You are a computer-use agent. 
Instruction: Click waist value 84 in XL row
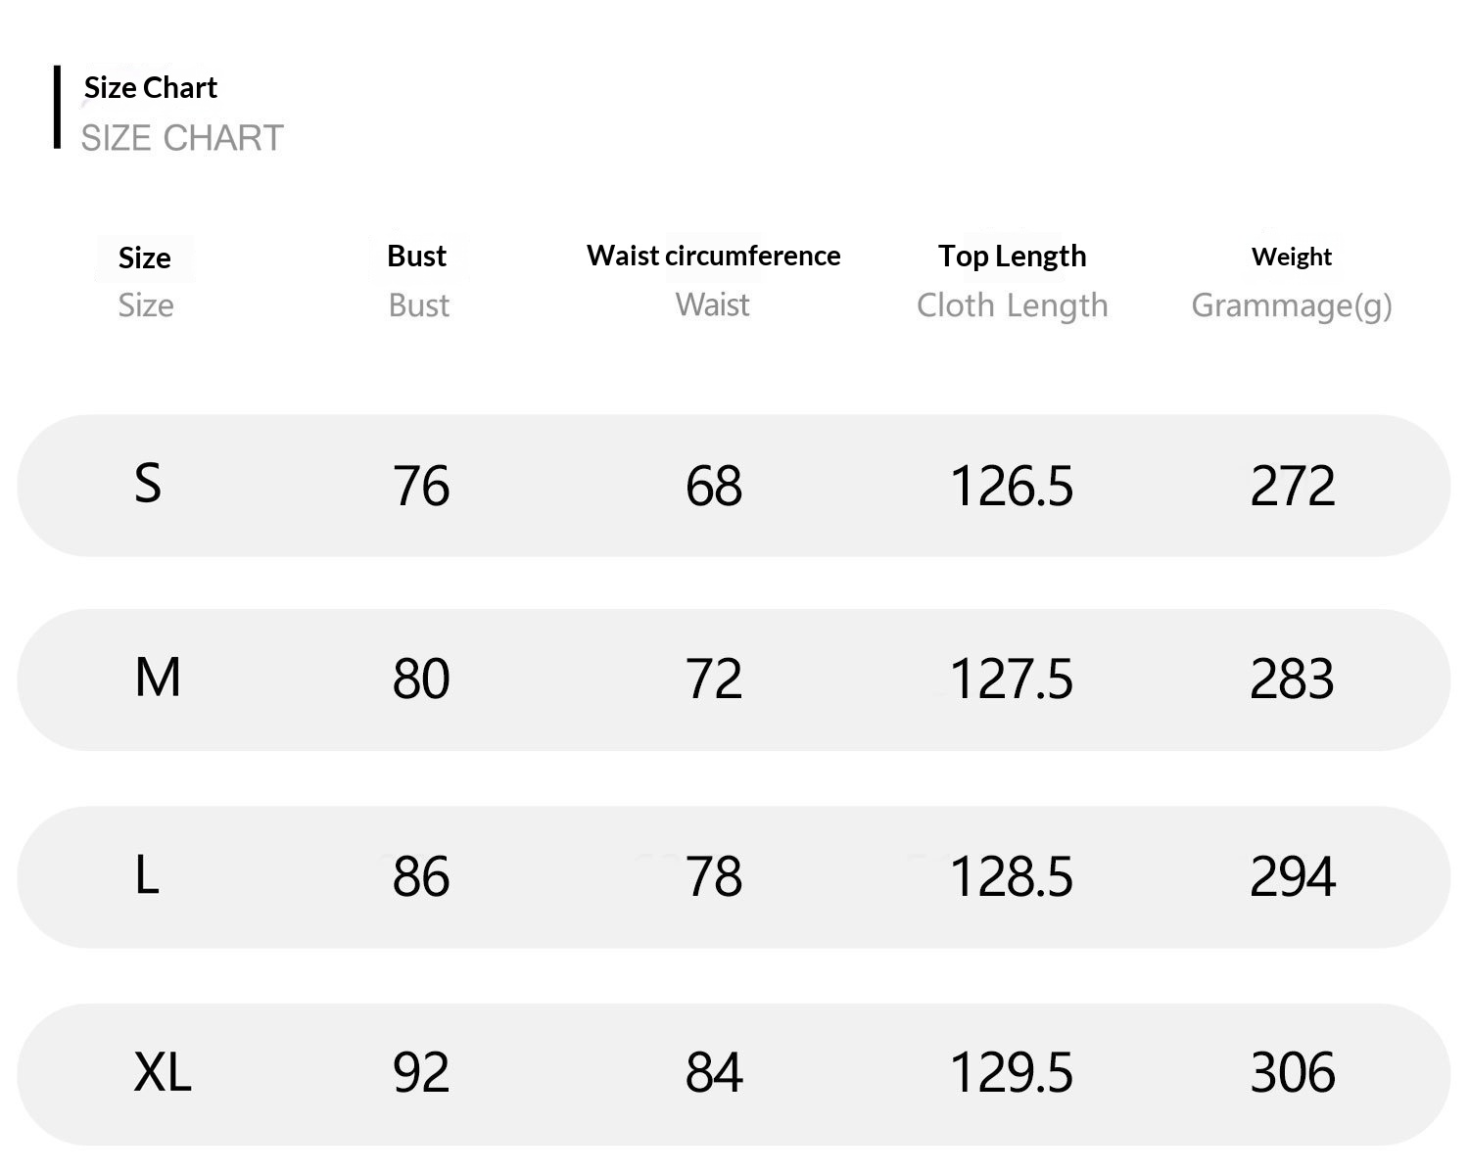click(714, 1073)
